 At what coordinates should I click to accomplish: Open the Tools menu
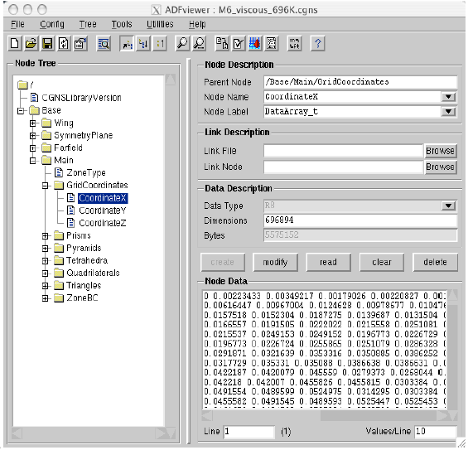coord(122,24)
